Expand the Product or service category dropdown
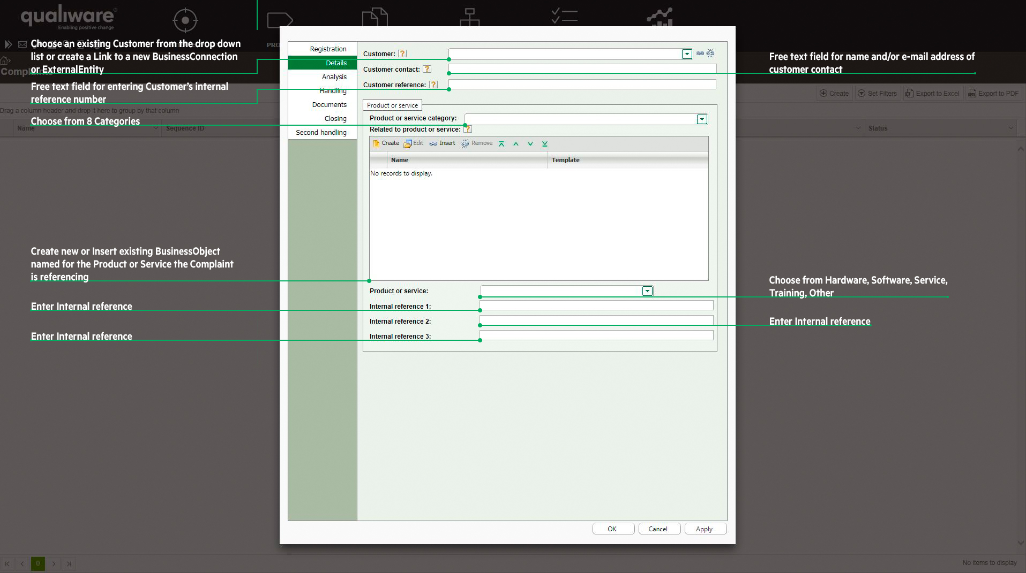The image size is (1026, 573). (702, 119)
